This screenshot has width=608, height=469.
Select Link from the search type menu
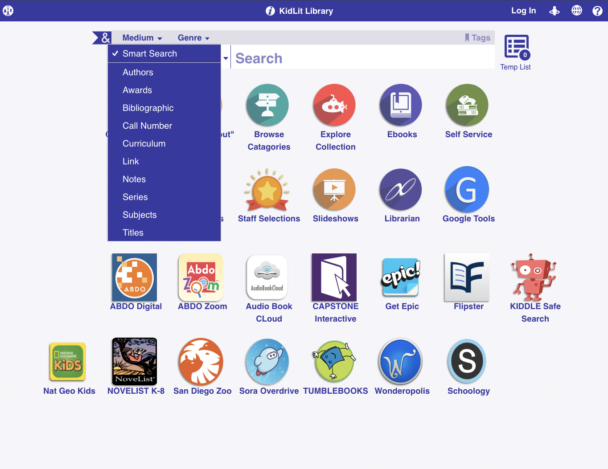pos(164,161)
